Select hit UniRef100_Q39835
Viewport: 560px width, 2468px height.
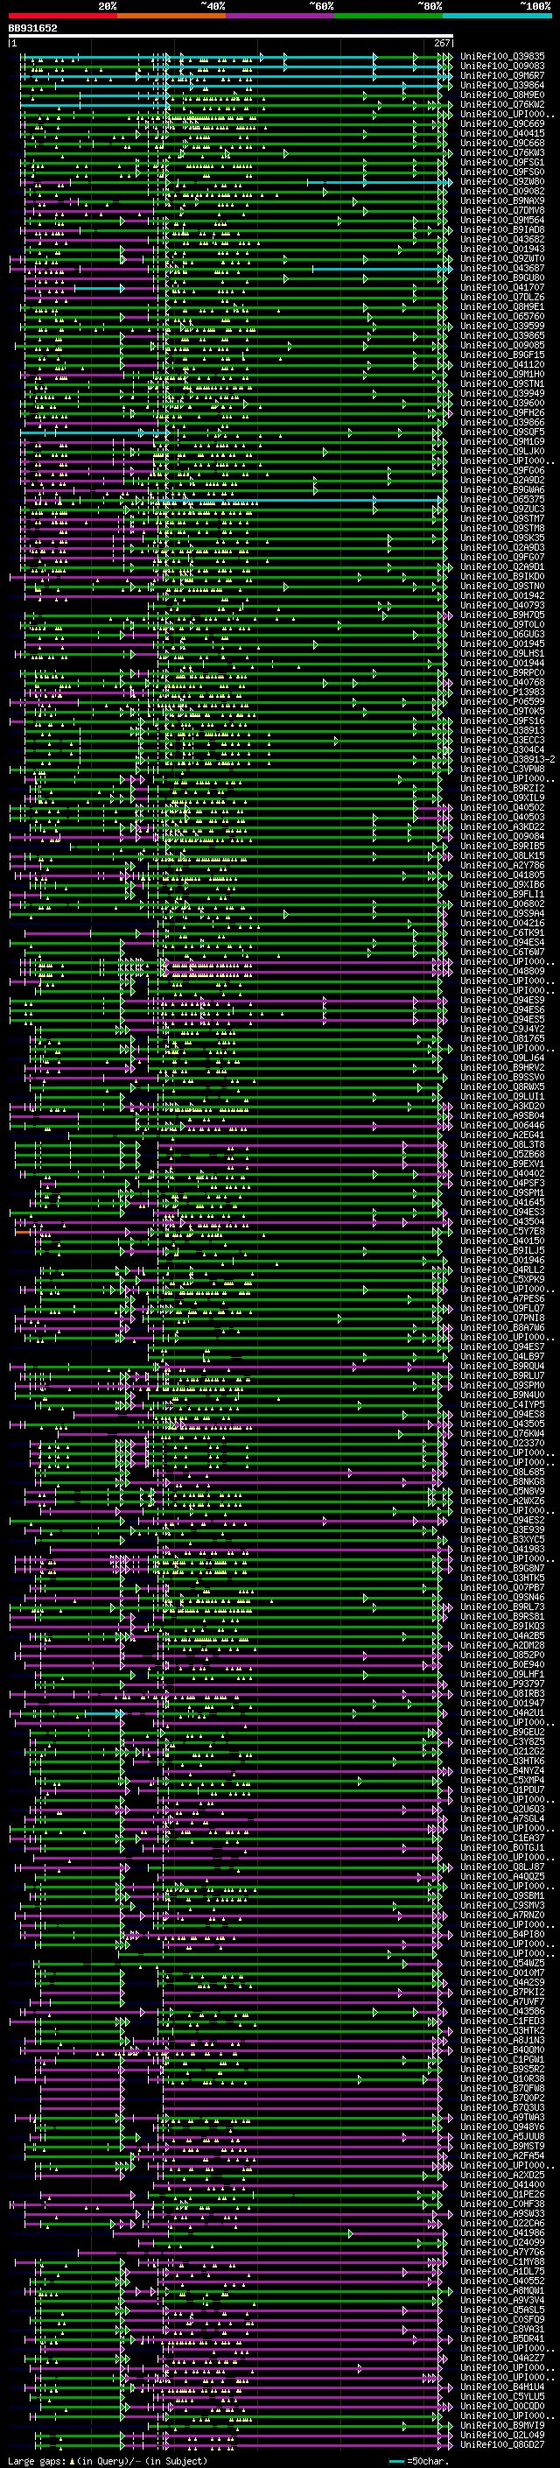pyautogui.click(x=502, y=57)
